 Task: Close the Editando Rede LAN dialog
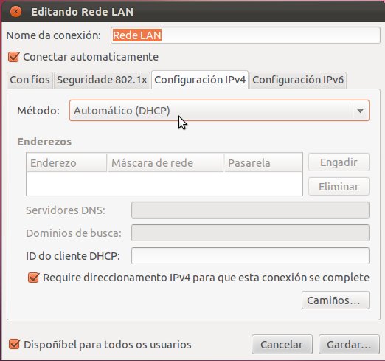15,12
